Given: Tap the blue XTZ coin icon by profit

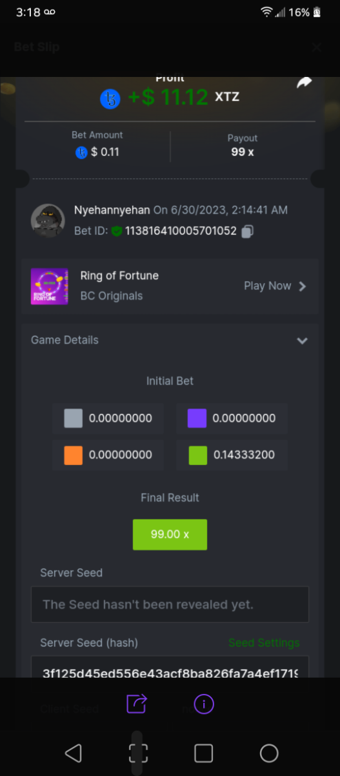Looking at the screenshot, I should tap(110, 98).
